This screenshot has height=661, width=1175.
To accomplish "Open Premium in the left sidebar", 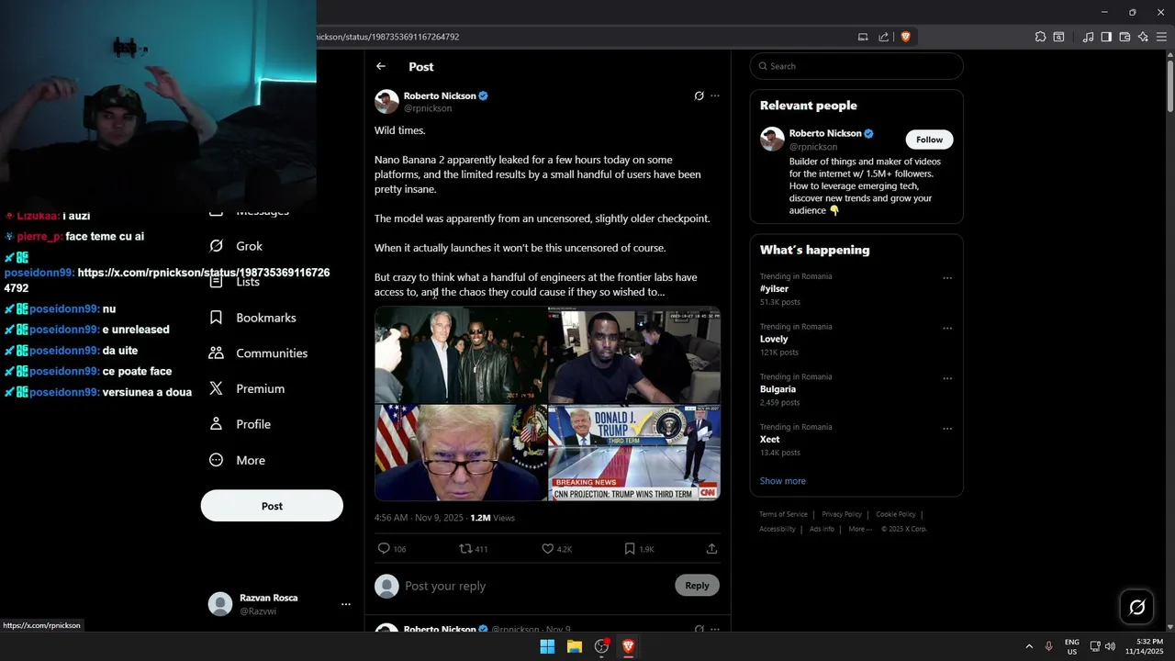I will (x=246, y=389).
